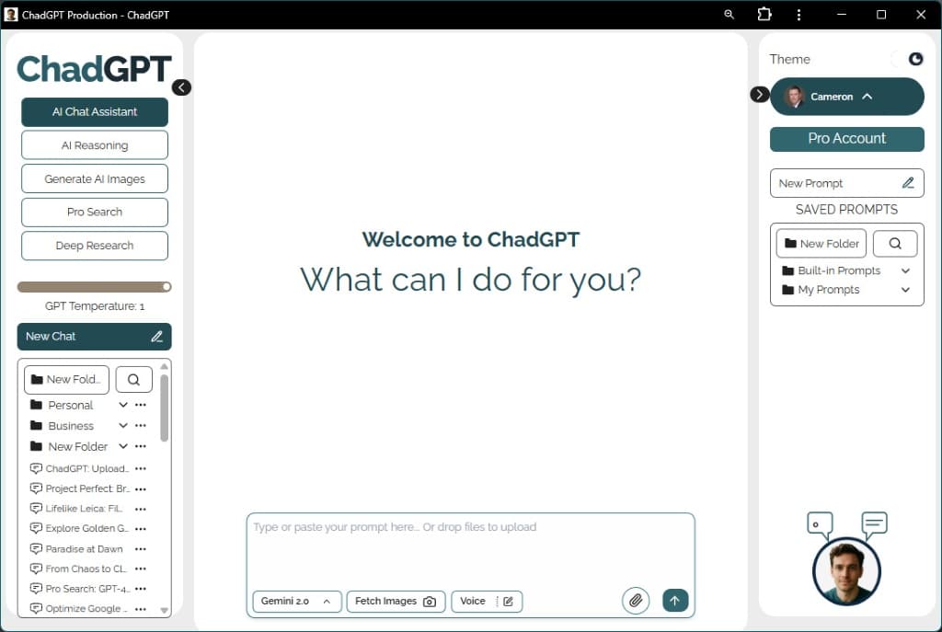The height and width of the screenshot is (632, 942).
Task: Click the left speech bubble above avatar
Action: pyautogui.click(x=820, y=525)
